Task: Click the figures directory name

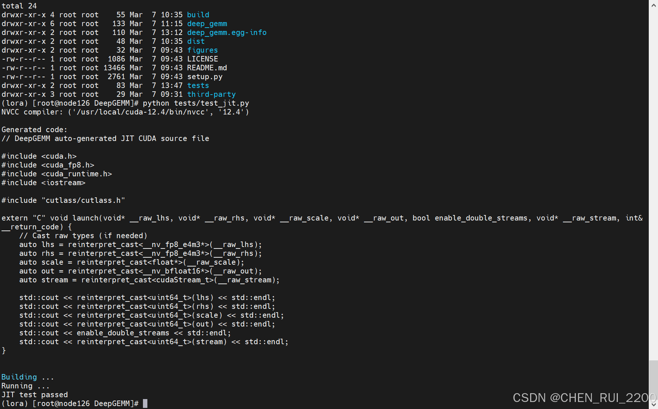Action: point(203,50)
